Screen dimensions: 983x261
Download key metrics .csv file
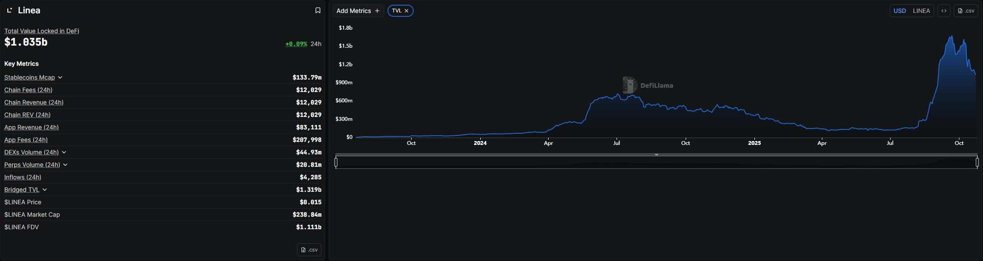309,250
